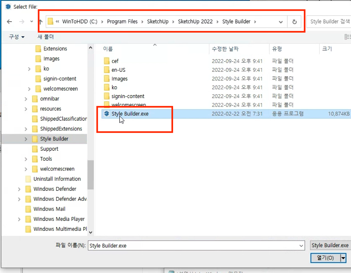Open Extensions folder in the tree
The height and width of the screenshot is (273, 351).
pos(55,49)
